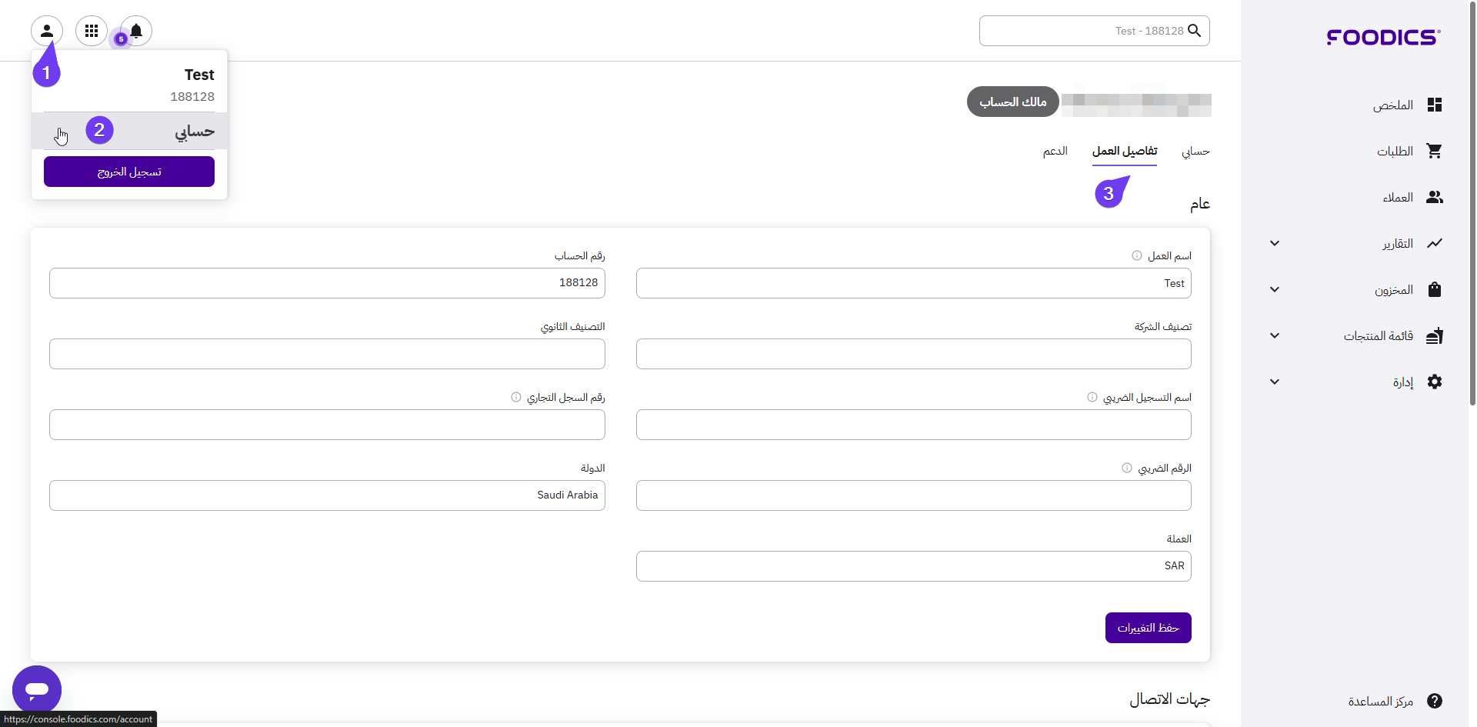Click the search magnifier icon

[x=1195, y=31]
